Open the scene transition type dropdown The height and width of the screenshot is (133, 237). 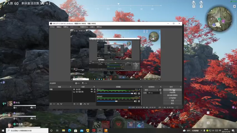[x=151, y=90]
